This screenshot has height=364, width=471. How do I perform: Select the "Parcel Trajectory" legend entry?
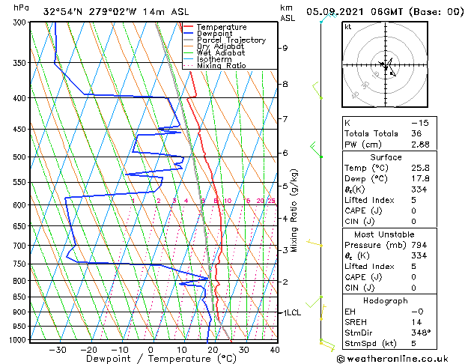(231, 40)
